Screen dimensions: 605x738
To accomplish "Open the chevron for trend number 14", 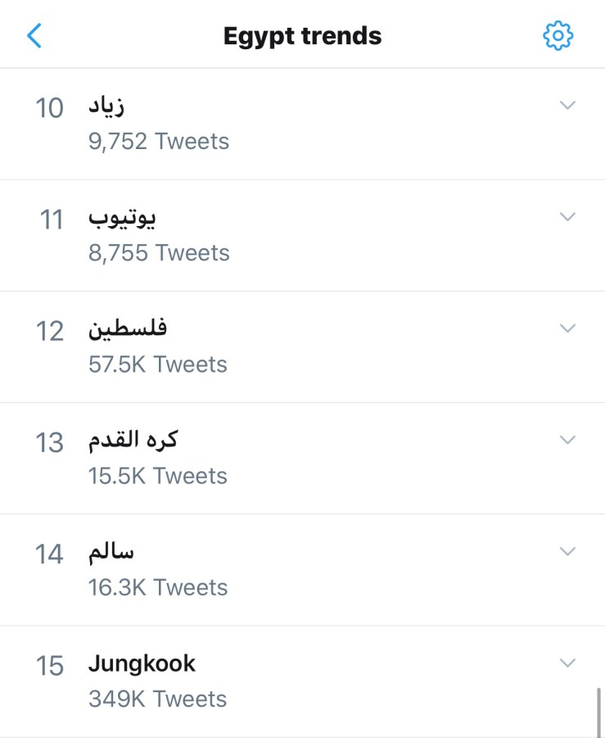I will (x=567, y=551).
